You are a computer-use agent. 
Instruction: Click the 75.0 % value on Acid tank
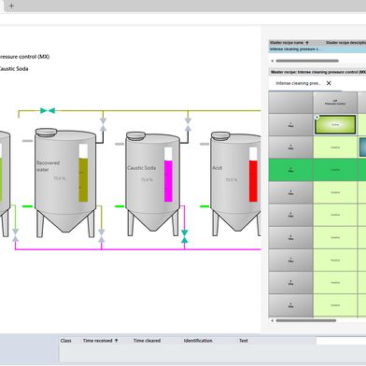232,179
